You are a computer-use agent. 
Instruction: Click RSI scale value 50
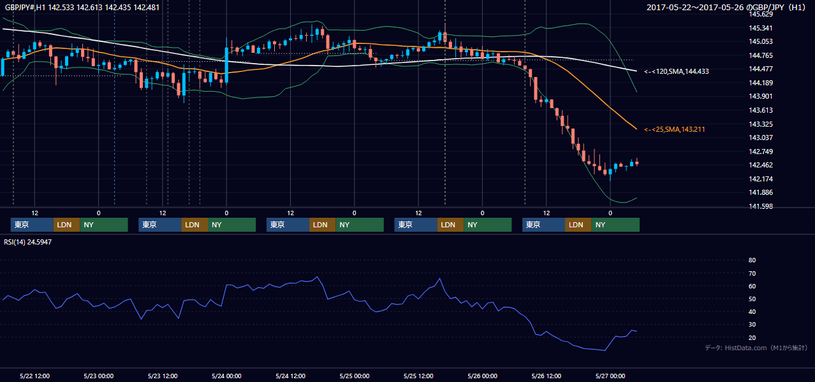pyautogui.click(x=752, y=299)
